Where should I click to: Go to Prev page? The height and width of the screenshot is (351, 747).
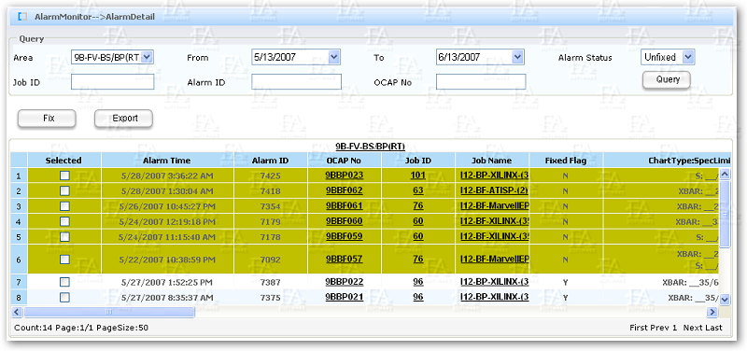(660, 328)
